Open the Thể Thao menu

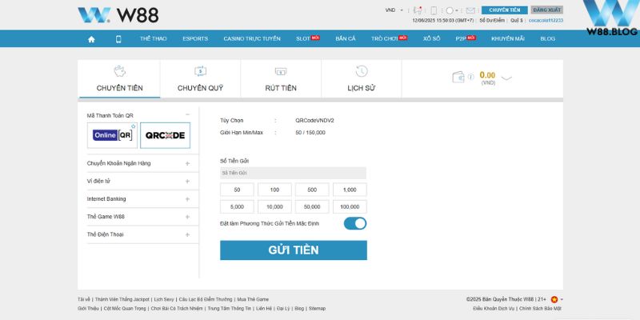[153, 38]
